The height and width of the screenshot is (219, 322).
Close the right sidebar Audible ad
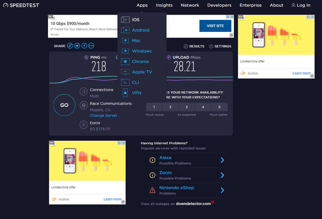pyautogui.click(x=313, y=17)
